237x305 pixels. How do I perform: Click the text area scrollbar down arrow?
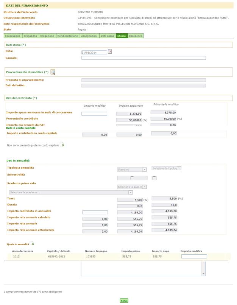(203, 274)
